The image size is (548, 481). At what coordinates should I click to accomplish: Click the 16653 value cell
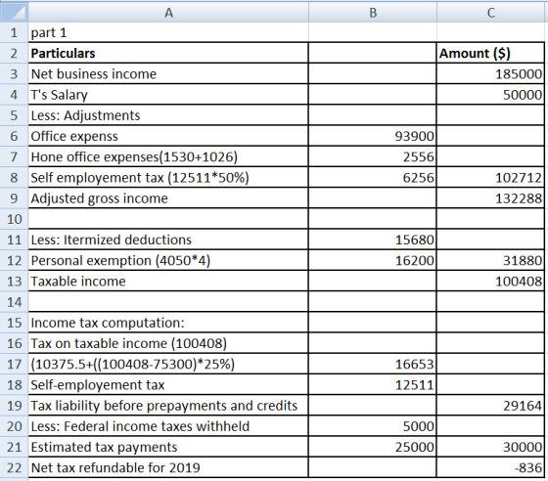click(x=373, y=364)
